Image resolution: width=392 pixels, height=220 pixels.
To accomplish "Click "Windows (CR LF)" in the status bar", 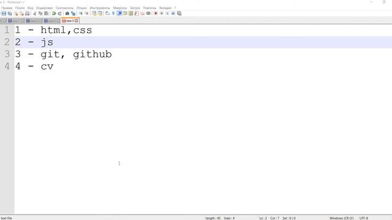I will pyautogui.click(x=342, y=218).
